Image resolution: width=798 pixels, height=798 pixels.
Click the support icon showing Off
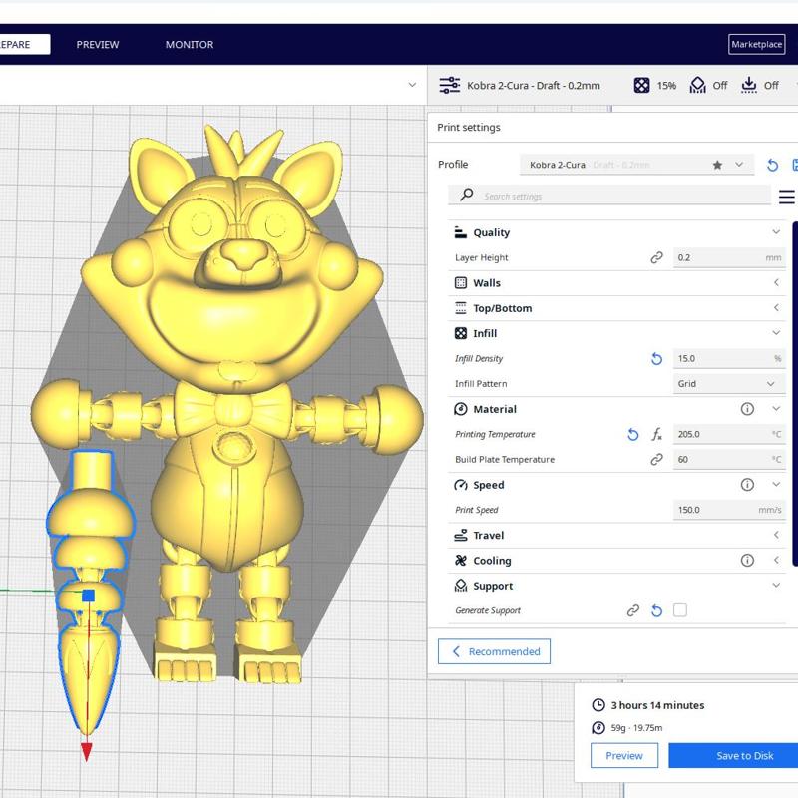pyautogui.click(x=698, y=85)
